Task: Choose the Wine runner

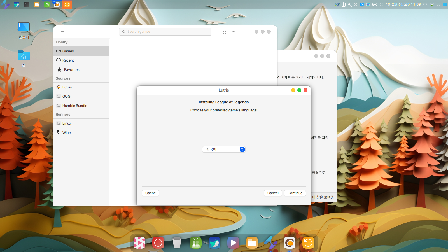Action: [x=66, y=133]
